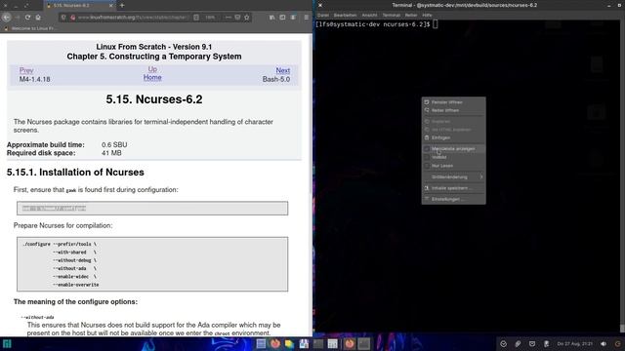The height and width of the screenshot is (351, 625).
Task: Open the Datei menu in Terminal
Action: [323, 16]
